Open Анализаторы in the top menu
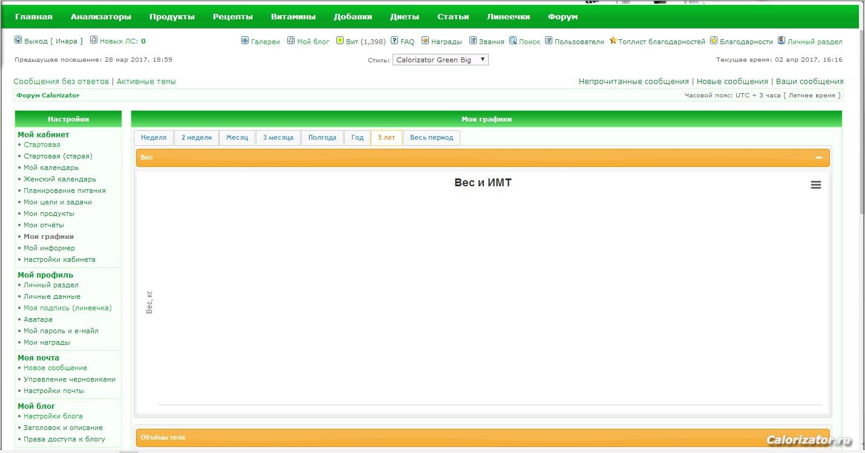This screenshot has height=453, width=865. pos(101,17)
